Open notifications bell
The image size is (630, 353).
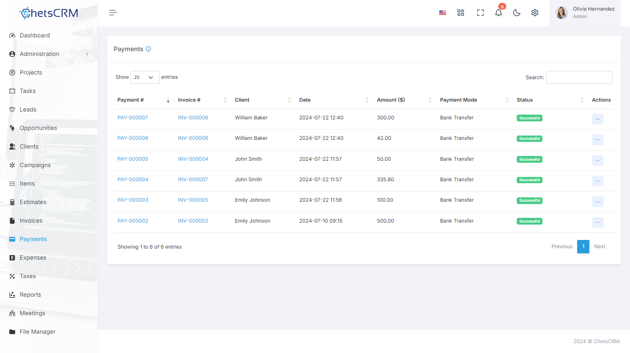(499, 13)
